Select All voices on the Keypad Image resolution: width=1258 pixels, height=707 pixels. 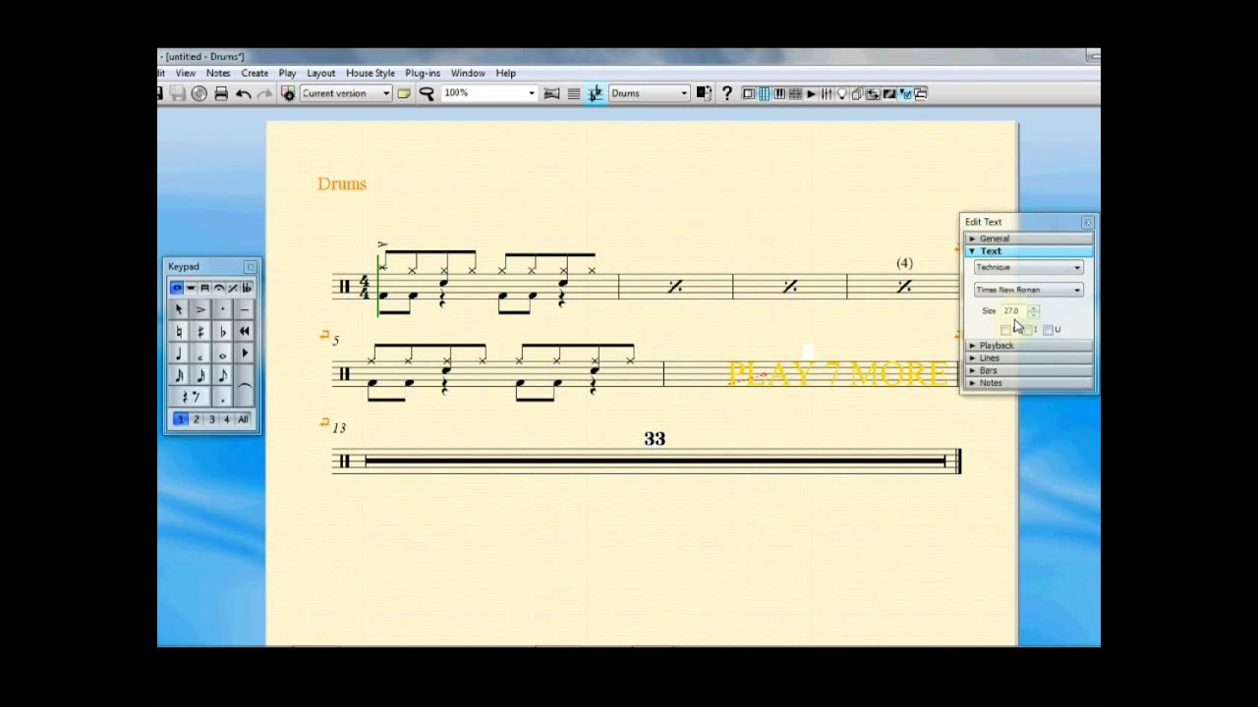click(x=243, y=419)
